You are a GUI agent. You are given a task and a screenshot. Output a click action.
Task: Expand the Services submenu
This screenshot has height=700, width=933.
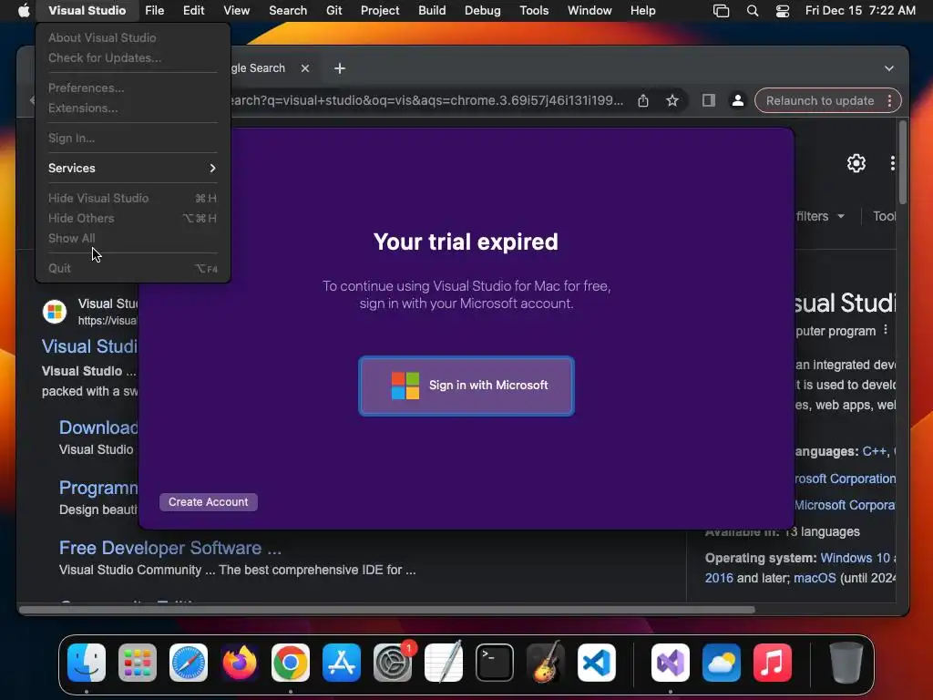132,168
